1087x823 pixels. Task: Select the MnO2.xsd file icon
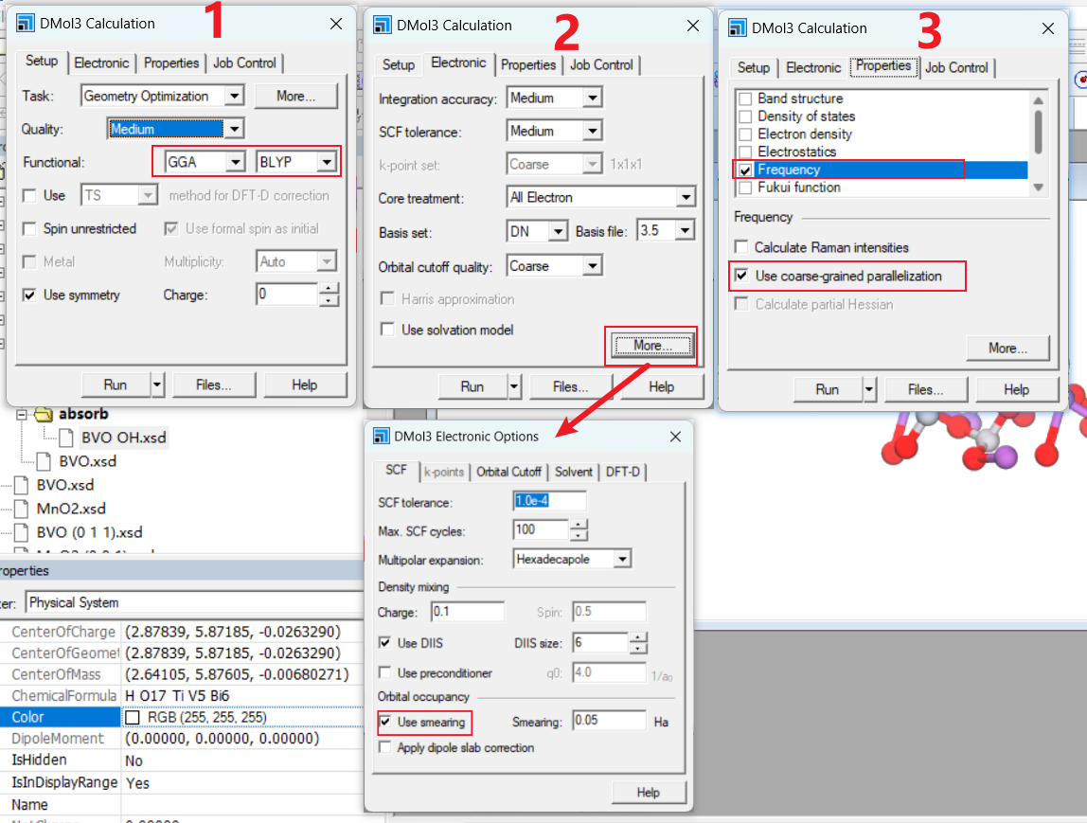click(x=22, y=509)
